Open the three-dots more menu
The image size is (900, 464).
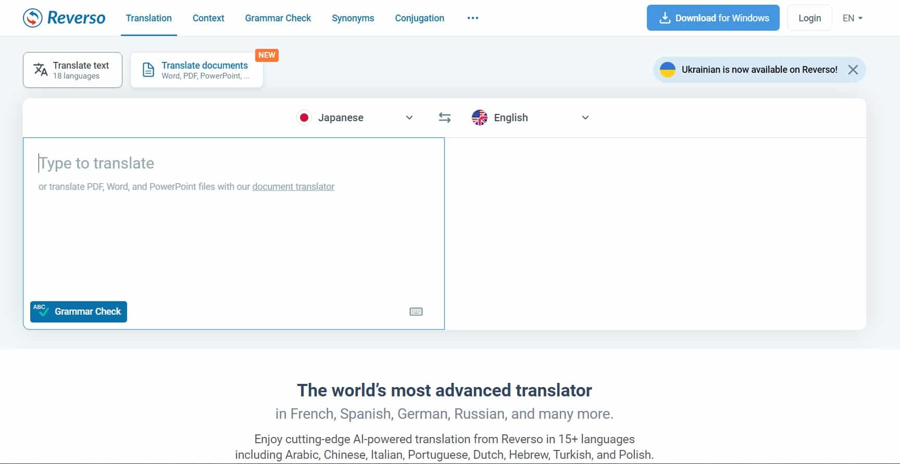472,18
